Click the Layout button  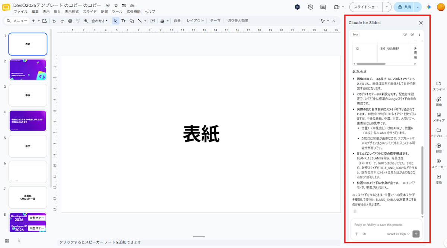[x=195, y=21]
